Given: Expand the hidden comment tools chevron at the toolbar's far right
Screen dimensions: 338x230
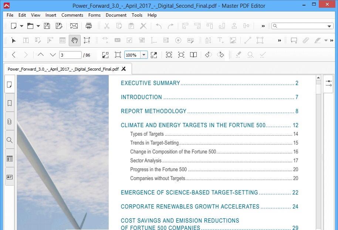Looking at the screenshot, I should (x=332, y=40).
